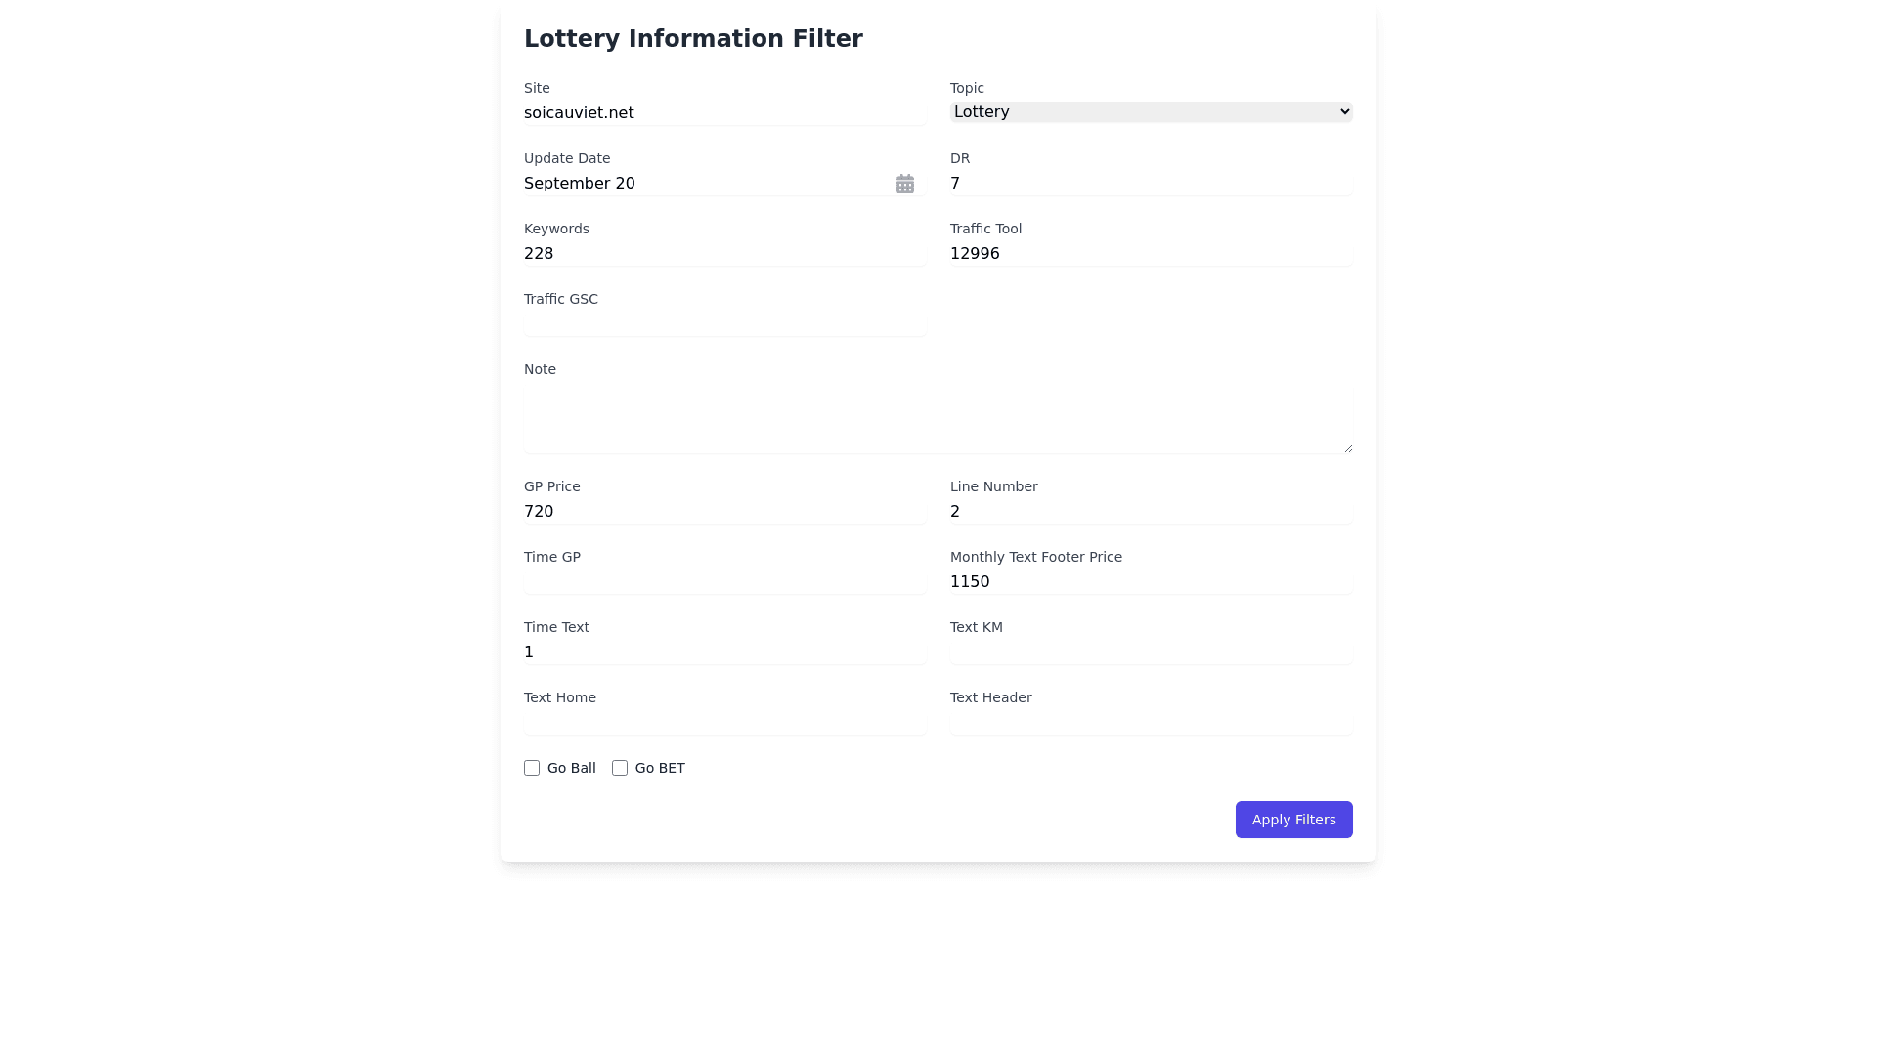Tick the Go BET checkbox

click(x=620, y=768)
